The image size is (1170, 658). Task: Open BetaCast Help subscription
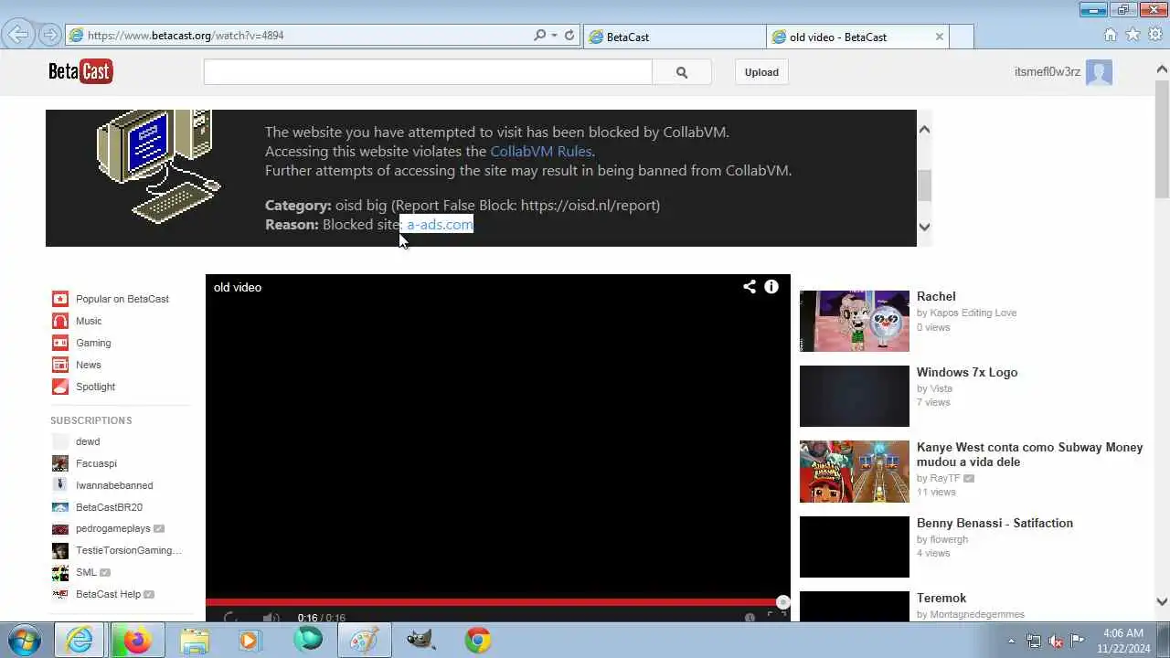(108, 594)
